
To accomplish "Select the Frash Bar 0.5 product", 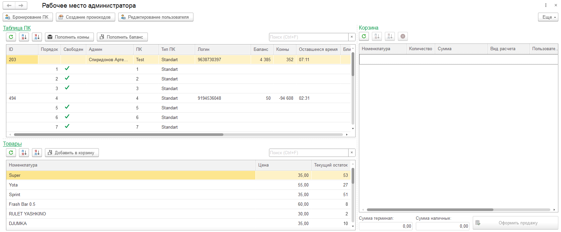I will pos(178,204).
